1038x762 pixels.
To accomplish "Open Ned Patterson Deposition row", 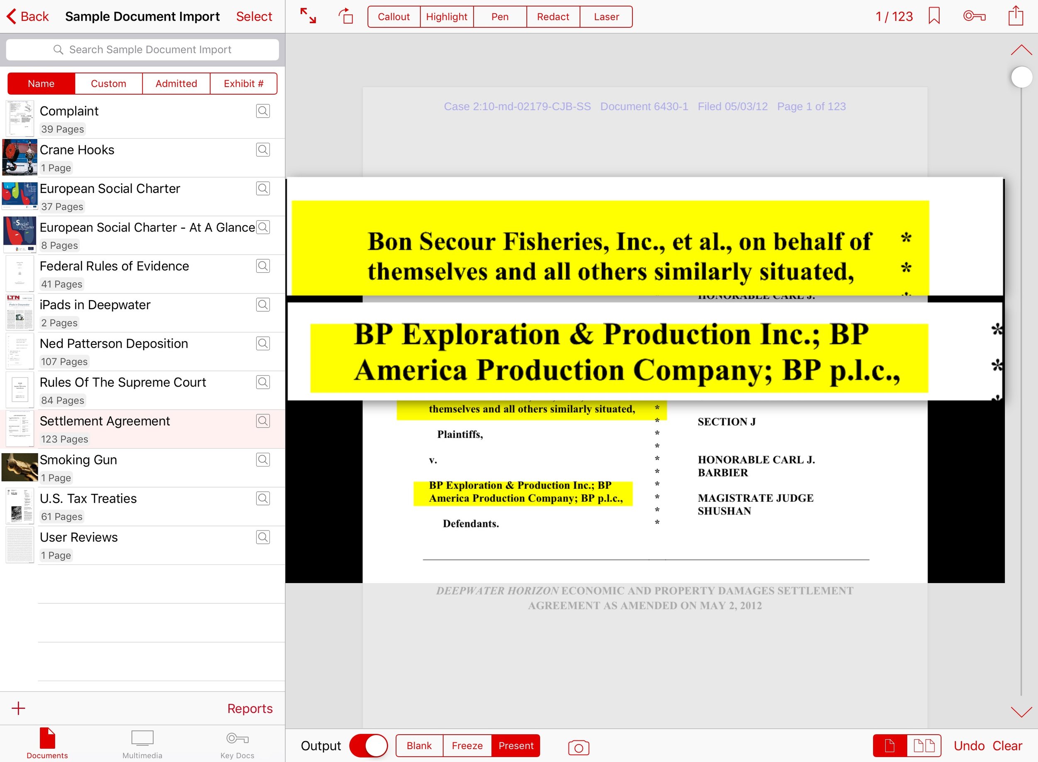I will [x=142, y=352].
